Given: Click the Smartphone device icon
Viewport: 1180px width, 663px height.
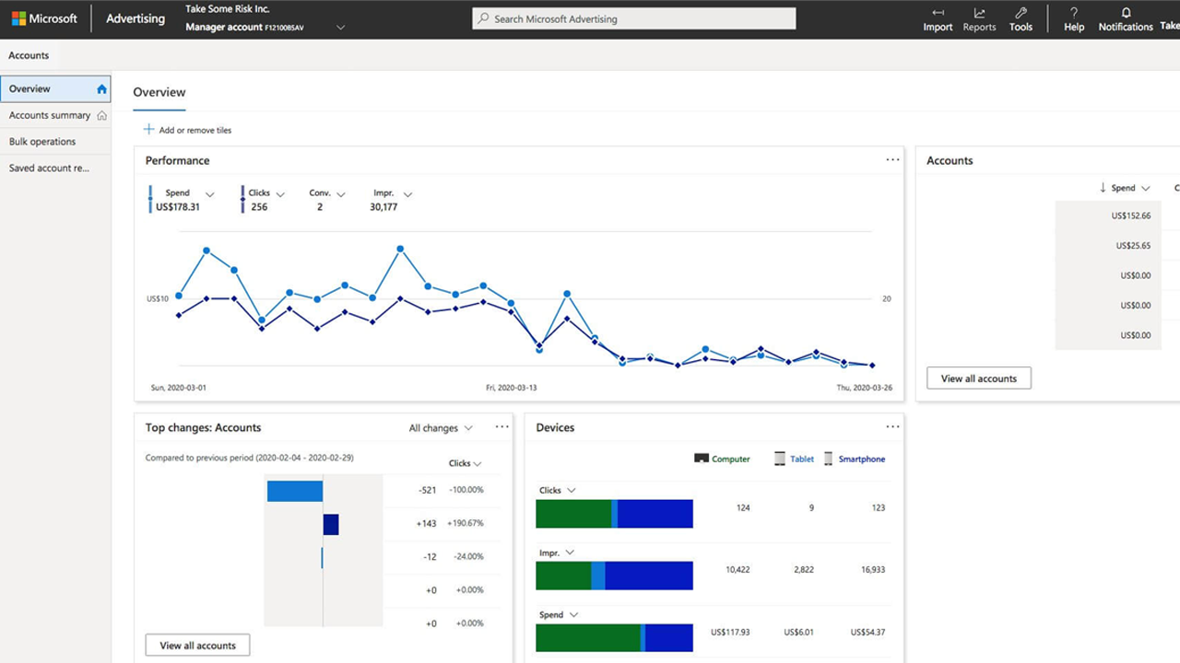Looking at the screenshot, I should [829, 459].
